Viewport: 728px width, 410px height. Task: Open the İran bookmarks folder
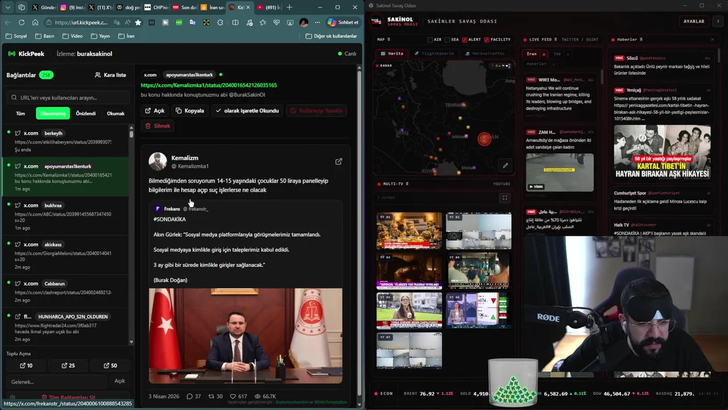126,36
